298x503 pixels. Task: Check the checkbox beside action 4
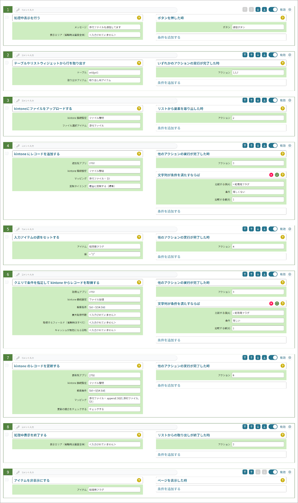click(x=7, y=153)
